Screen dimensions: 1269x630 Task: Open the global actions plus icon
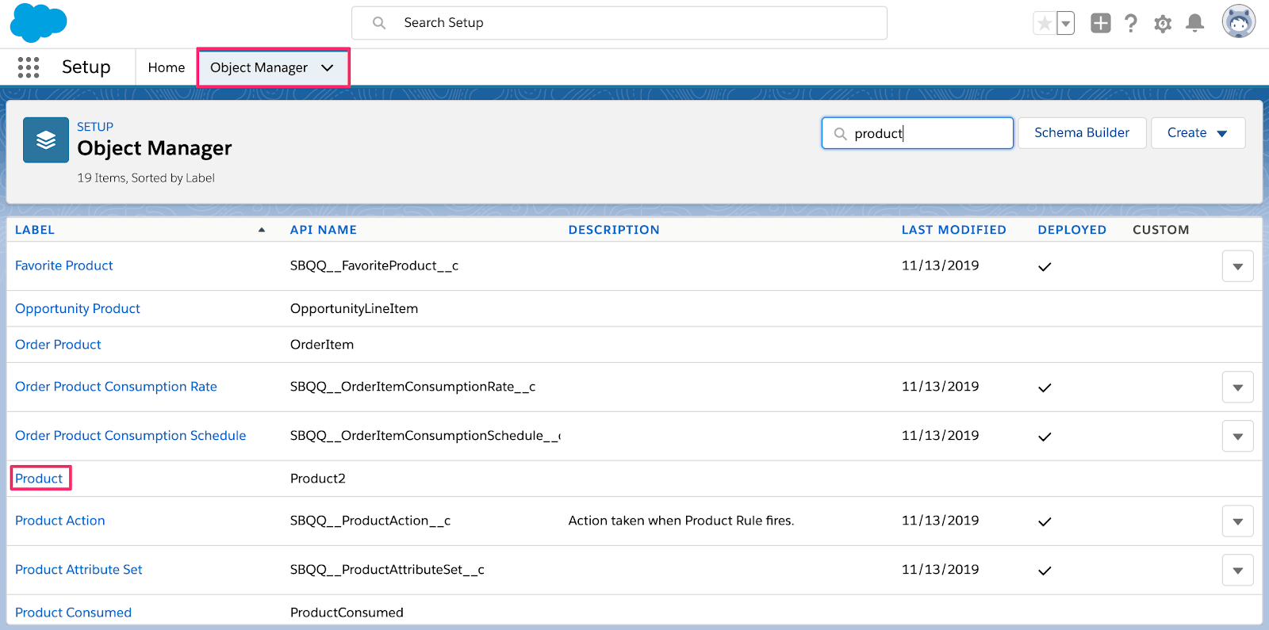pyautogui.click(x=1100, y=23)
